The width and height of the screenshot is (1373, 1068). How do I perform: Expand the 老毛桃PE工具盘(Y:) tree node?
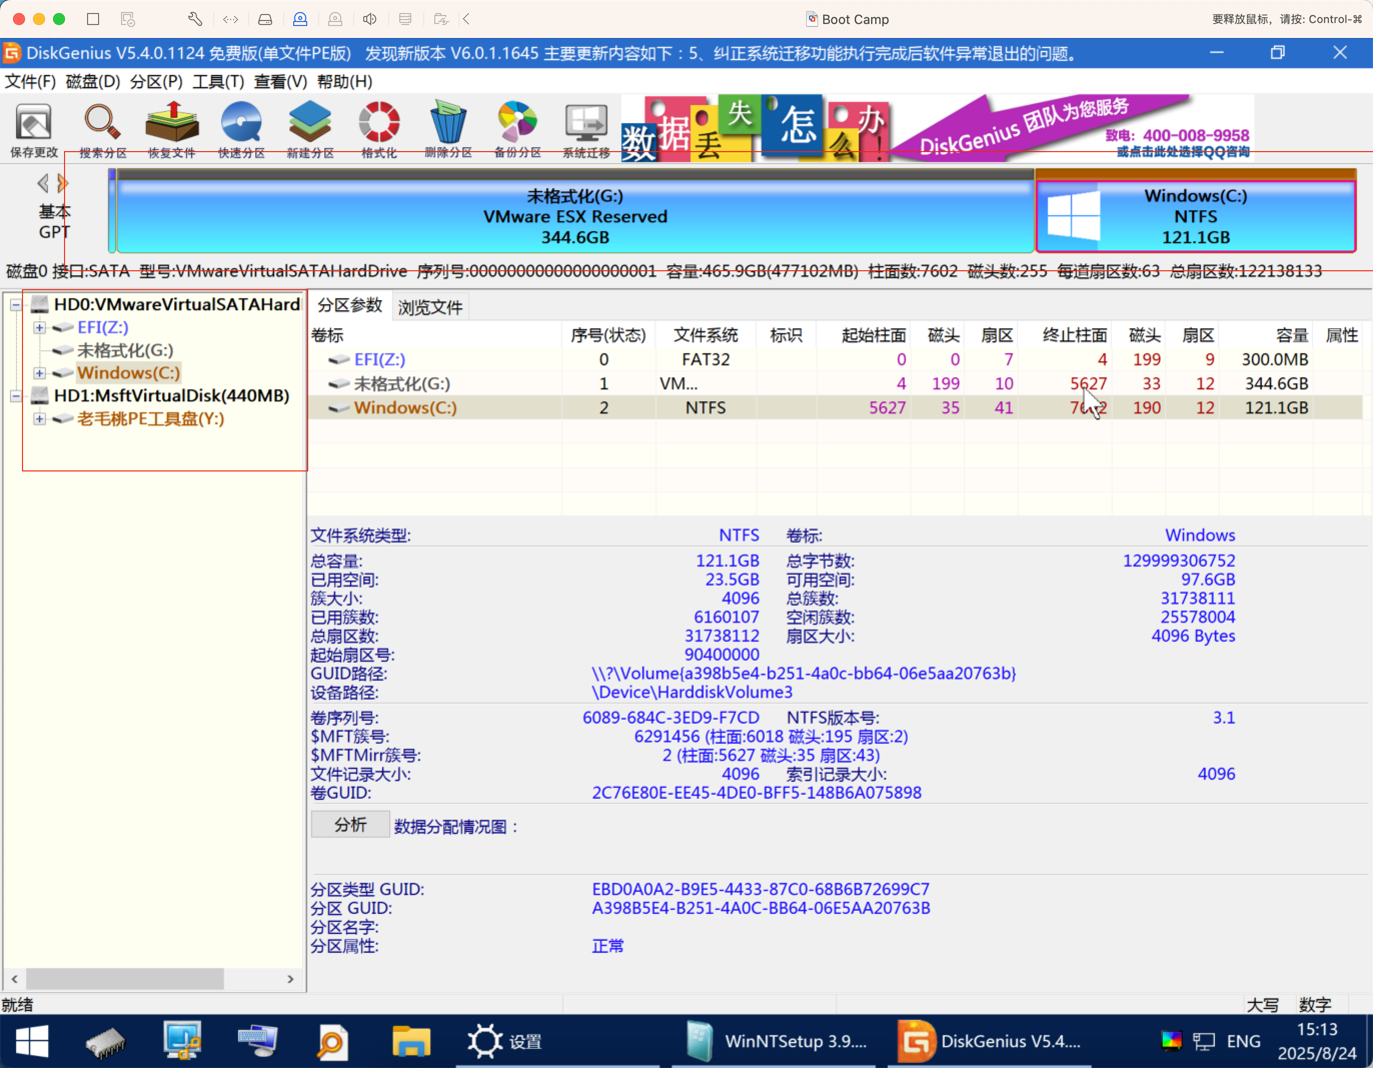(x=40, y=419)
